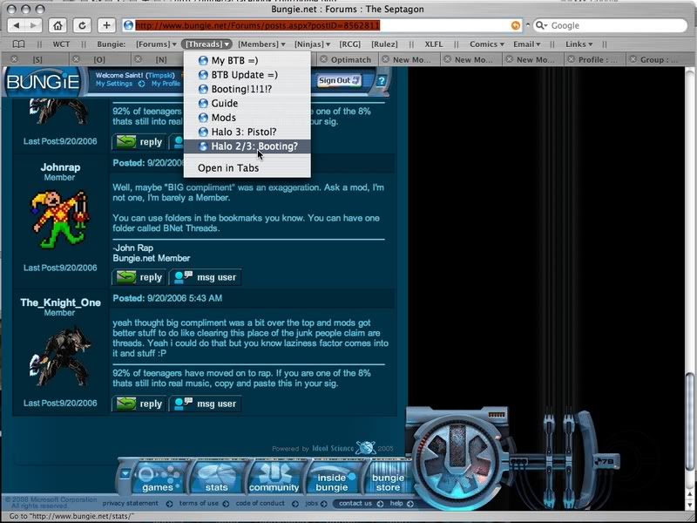Click the browser Back arrow button
Viewport: 697px width, 523px height.
coord(17,25)
